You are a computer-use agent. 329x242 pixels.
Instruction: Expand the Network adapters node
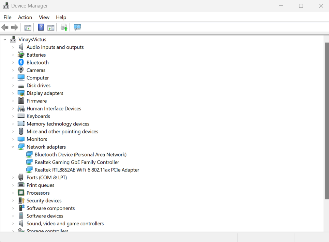coord(13,147)
